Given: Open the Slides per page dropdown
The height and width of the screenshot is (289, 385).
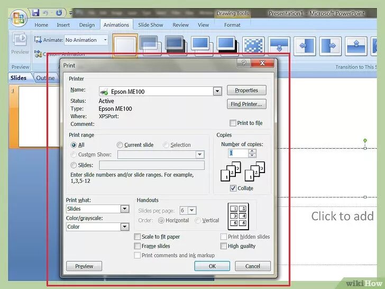Looking at the screenshot, I should (x=192, y=210).
